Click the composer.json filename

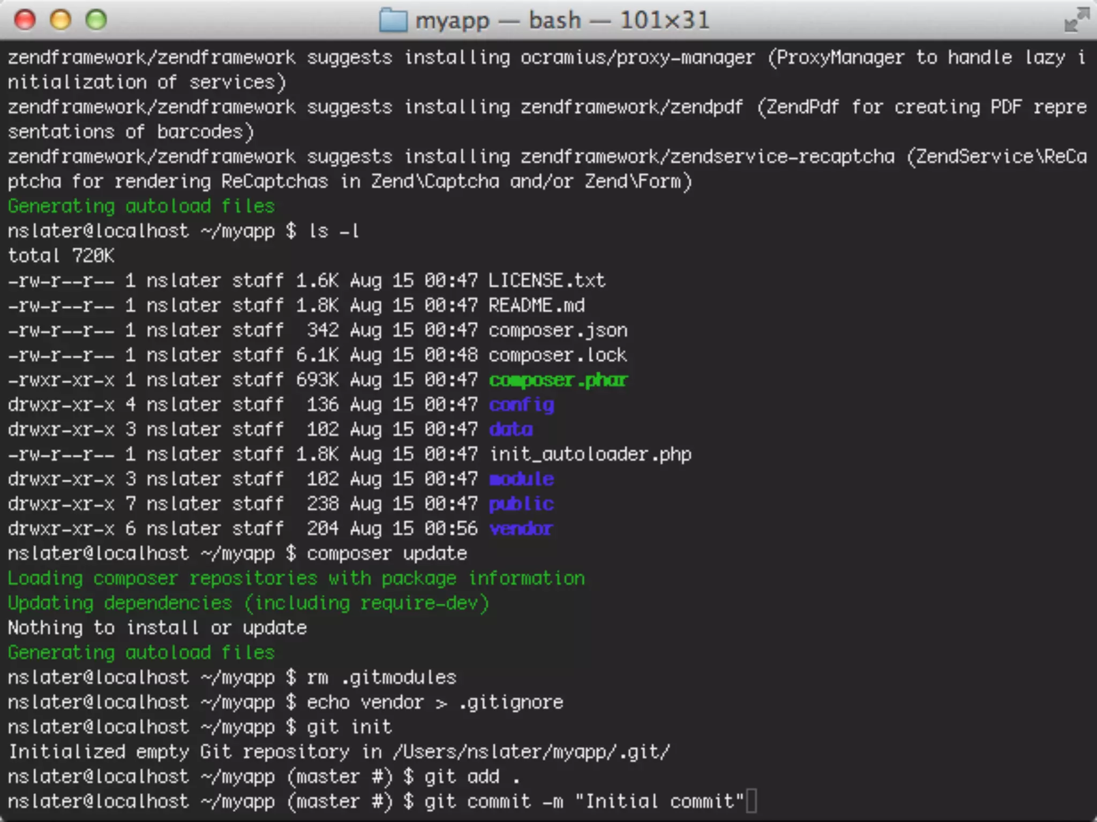tap(558, 330)
